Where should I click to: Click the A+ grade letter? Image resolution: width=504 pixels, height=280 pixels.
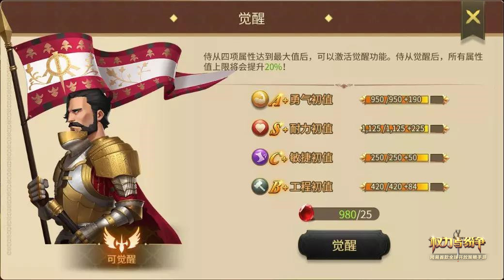[x=278, y=101]
